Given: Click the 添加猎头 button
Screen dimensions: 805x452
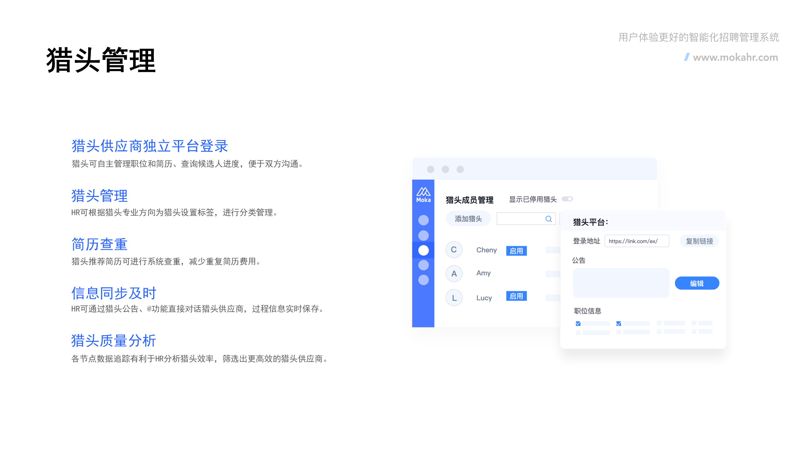Looking at the screenshot, I should point(468,219).
